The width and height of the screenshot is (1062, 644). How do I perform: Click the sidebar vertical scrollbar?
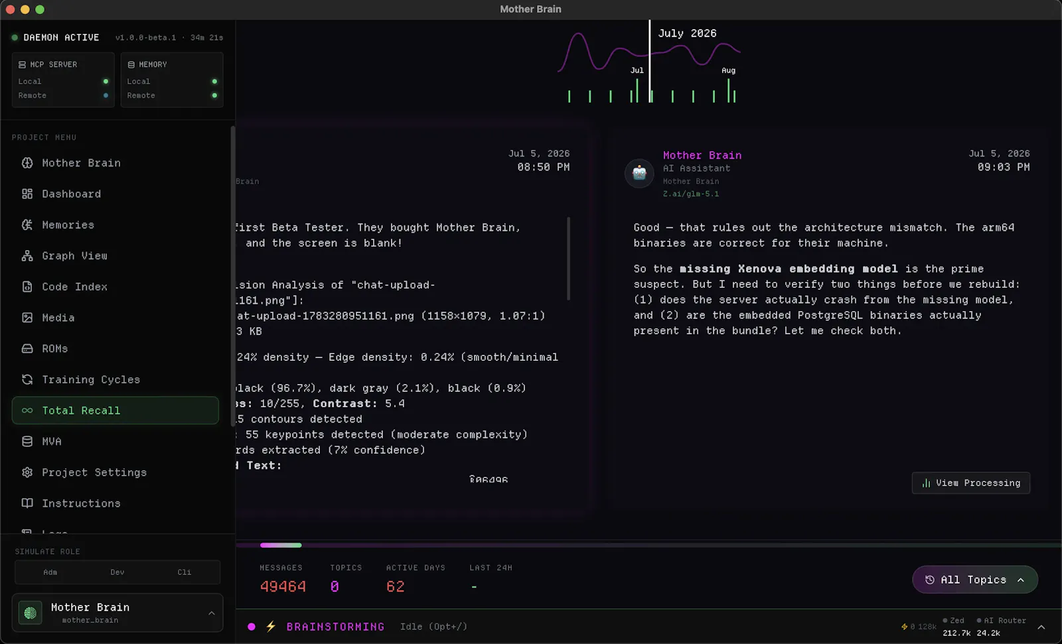[232, 275]
